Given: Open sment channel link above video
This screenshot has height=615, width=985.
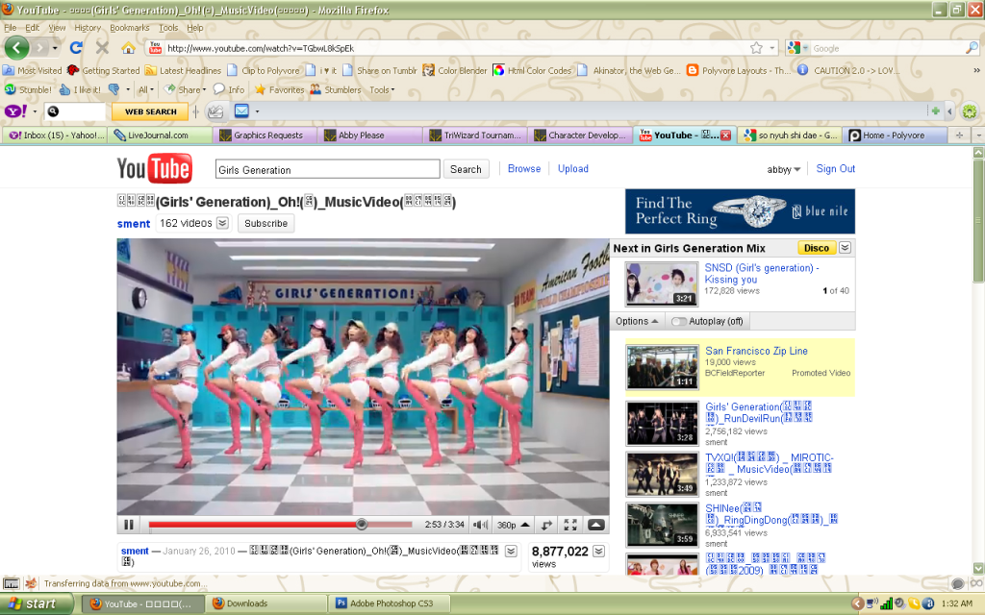Looking at the screenshot, I should [133, 223].
